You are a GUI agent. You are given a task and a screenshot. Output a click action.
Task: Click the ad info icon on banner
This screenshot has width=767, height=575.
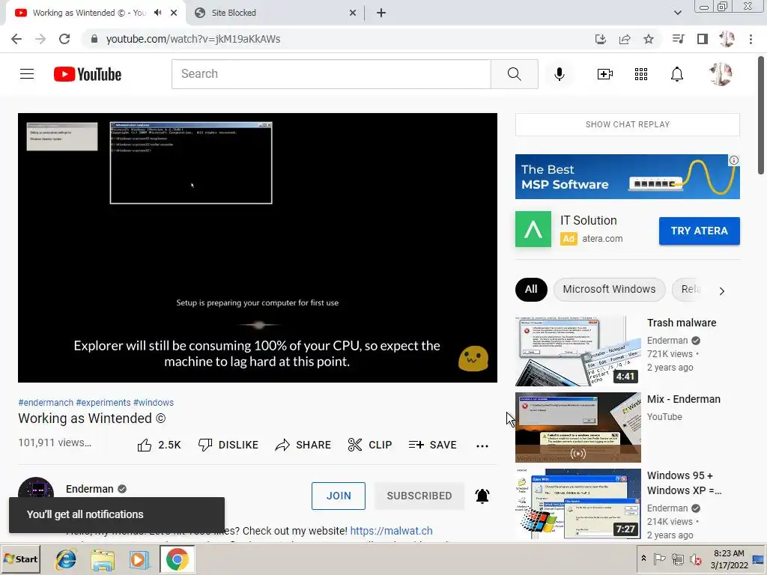[734, 160]
